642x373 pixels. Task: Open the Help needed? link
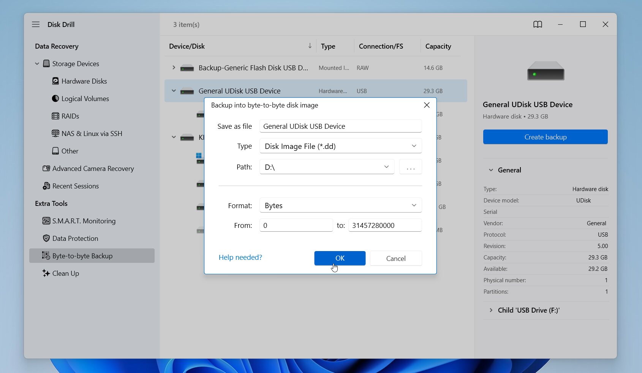tap(240, 257)
